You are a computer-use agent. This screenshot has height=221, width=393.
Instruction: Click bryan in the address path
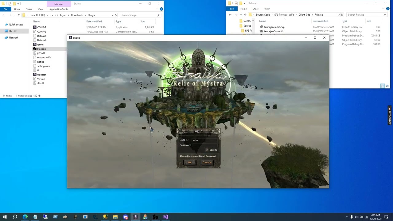pyautogui.click(x=63, y=15)
